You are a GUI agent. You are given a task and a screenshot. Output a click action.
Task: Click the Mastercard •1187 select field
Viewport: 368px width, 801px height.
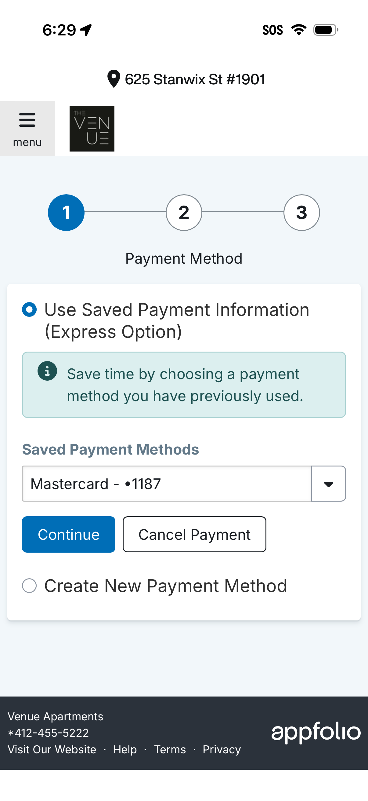167,484
